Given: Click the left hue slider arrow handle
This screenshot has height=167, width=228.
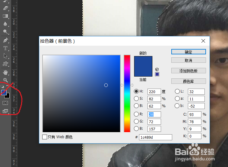Looking at the screenshot, I should [x=122, y=85].
